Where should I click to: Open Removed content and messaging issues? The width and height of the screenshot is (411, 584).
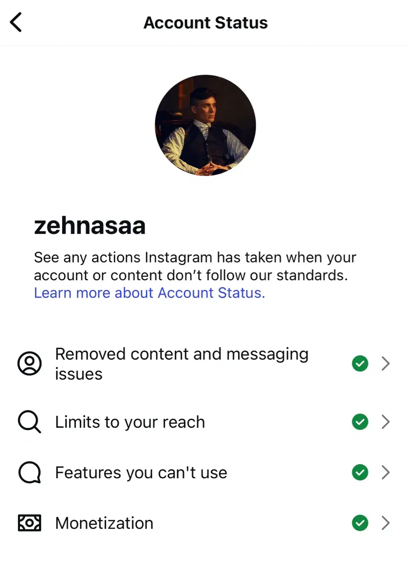[181, 364]
